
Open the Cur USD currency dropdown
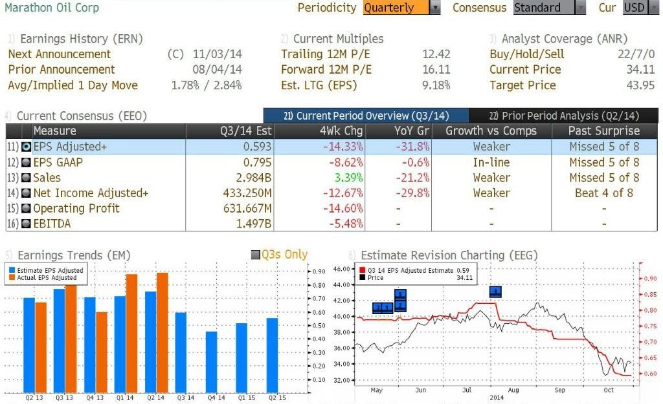point(640,8)
